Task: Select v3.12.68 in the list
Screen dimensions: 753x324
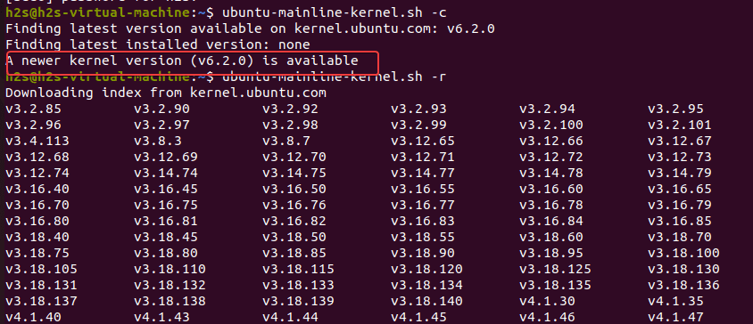Action: tap(37, 158)
